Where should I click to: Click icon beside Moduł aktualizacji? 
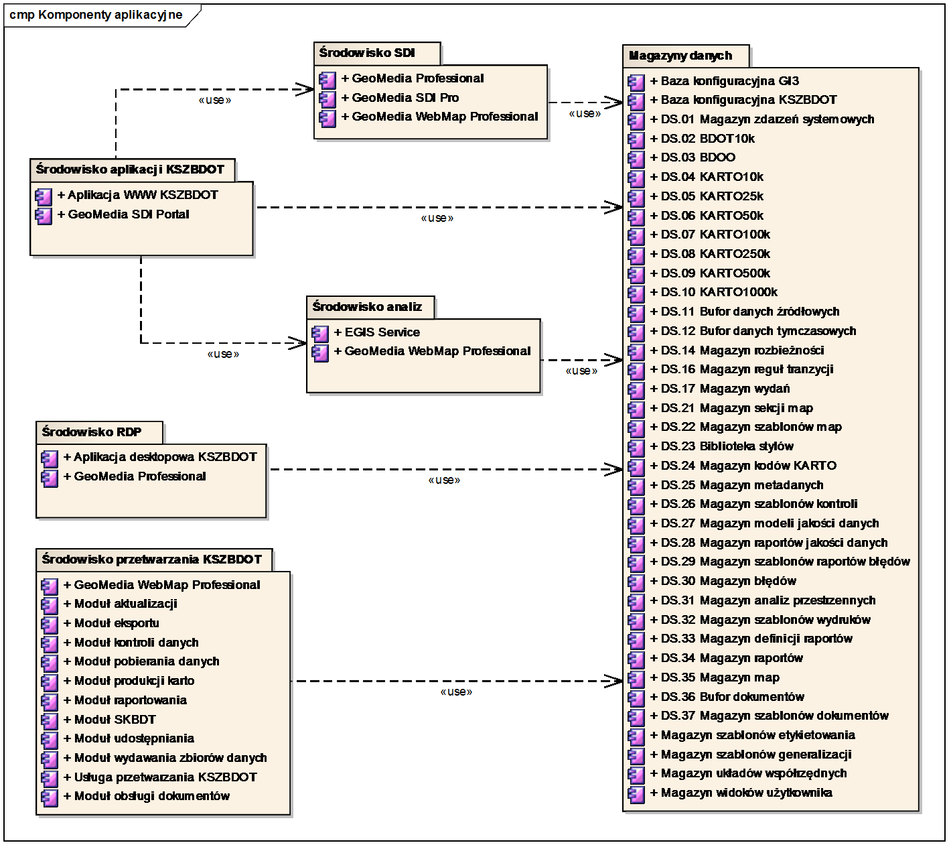coord(50,605)
